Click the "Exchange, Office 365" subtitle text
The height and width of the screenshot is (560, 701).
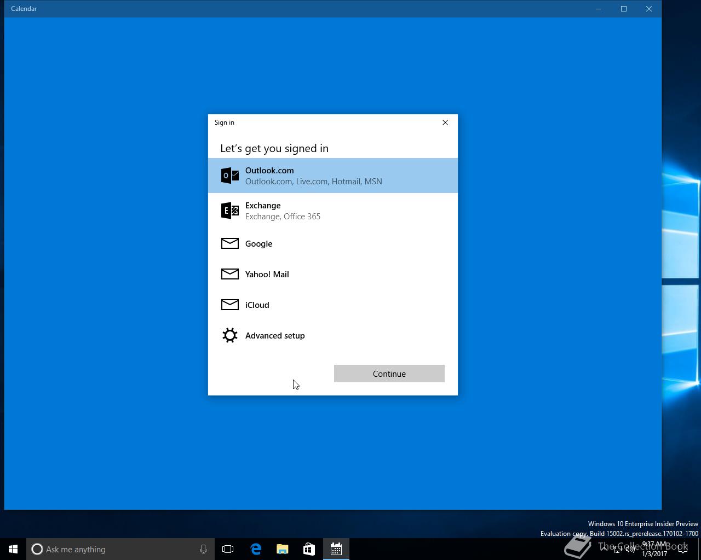tap(283, 217)
